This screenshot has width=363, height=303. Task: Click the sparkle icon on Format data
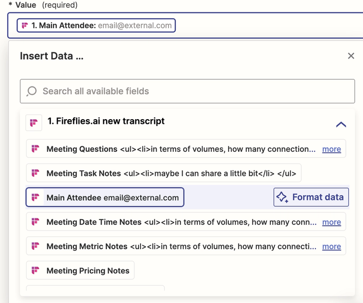pyautogui.click(x=282, y=197)
